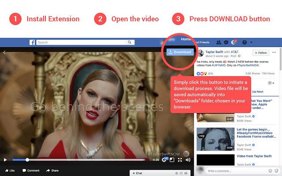Open the notifications globe icon

234,42
